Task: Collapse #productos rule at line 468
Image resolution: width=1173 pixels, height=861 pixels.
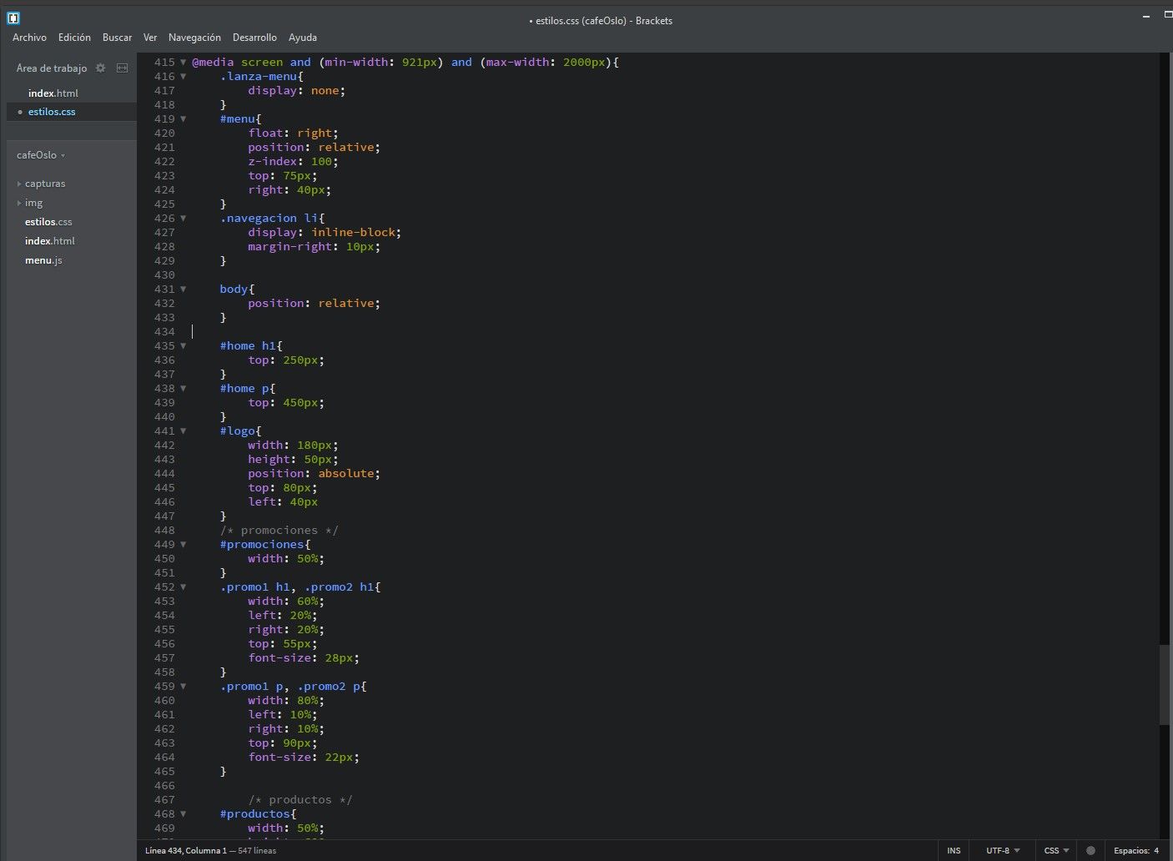Action: coord(184,813)
